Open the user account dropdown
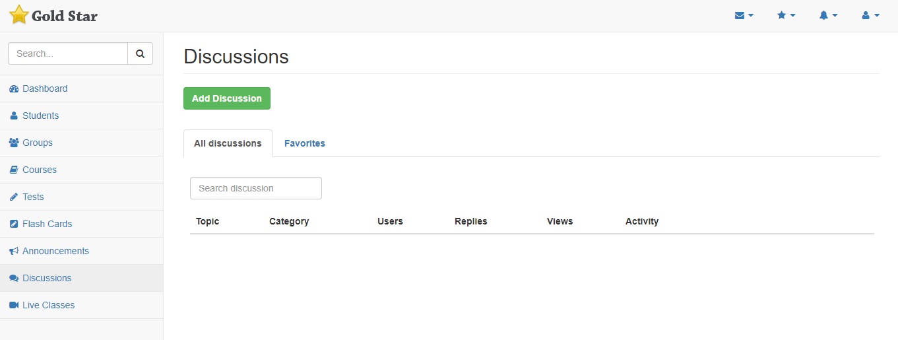Screen dimensions: 898x340 (870, 15)
